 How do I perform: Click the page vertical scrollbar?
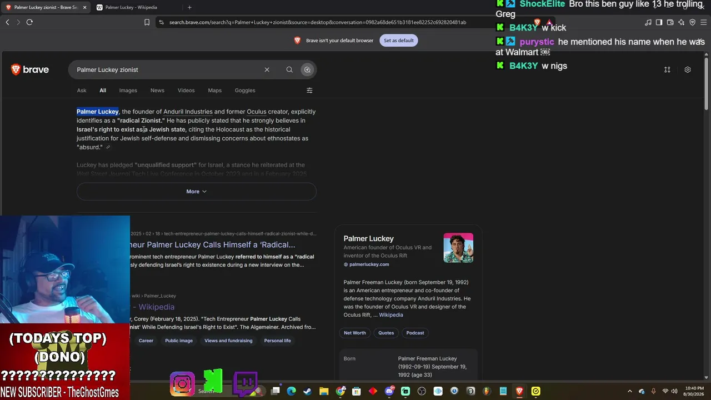pyautogui.click(x=707, y=83)
